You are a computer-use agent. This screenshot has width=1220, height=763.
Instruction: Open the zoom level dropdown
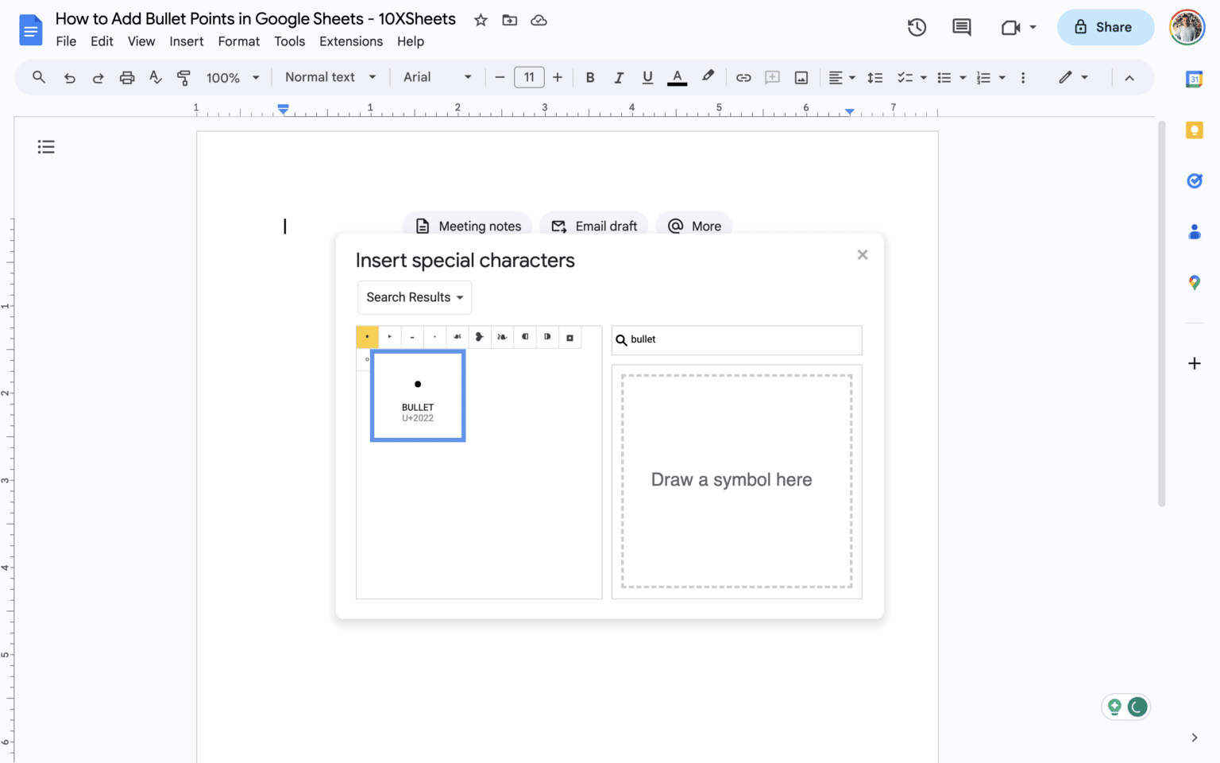point(230,77)
